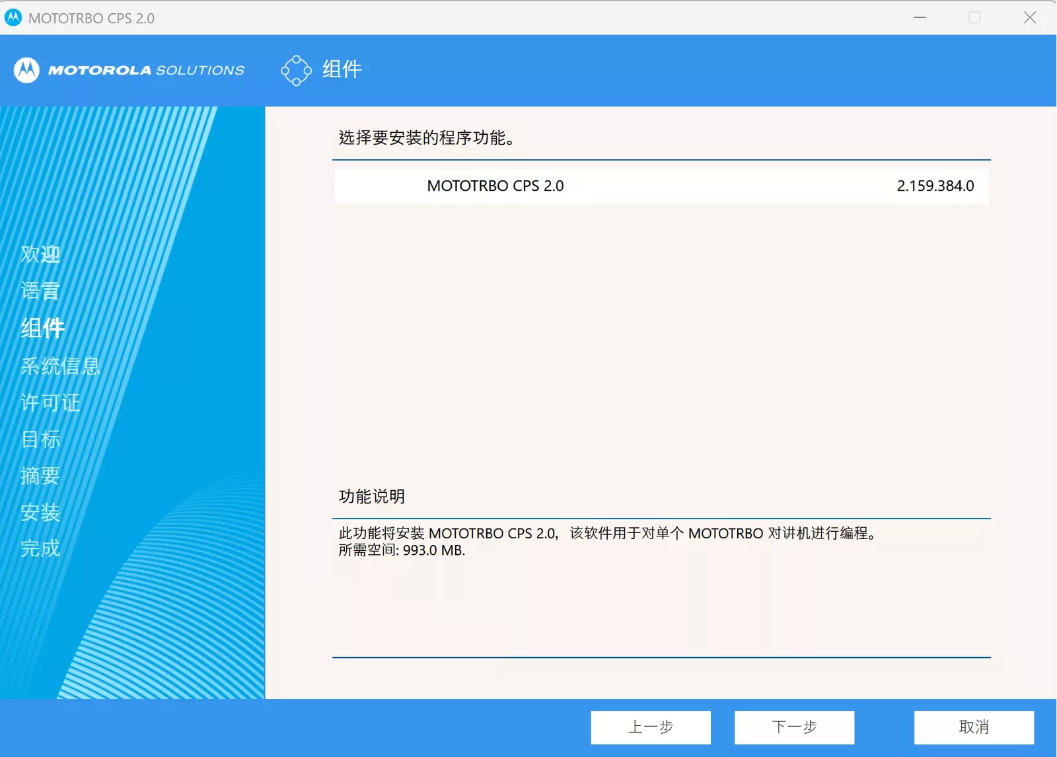Close the MOTOTRBO CPS 2.0 installer window
The height and width of the screenshot is (757, 1057).
[x=1030, y=18]
